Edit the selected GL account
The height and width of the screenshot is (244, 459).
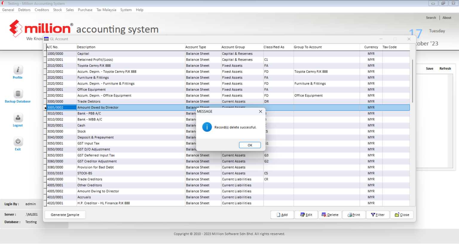306,215
